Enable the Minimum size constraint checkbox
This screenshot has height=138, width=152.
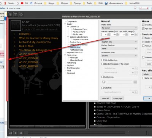(143, 46)
